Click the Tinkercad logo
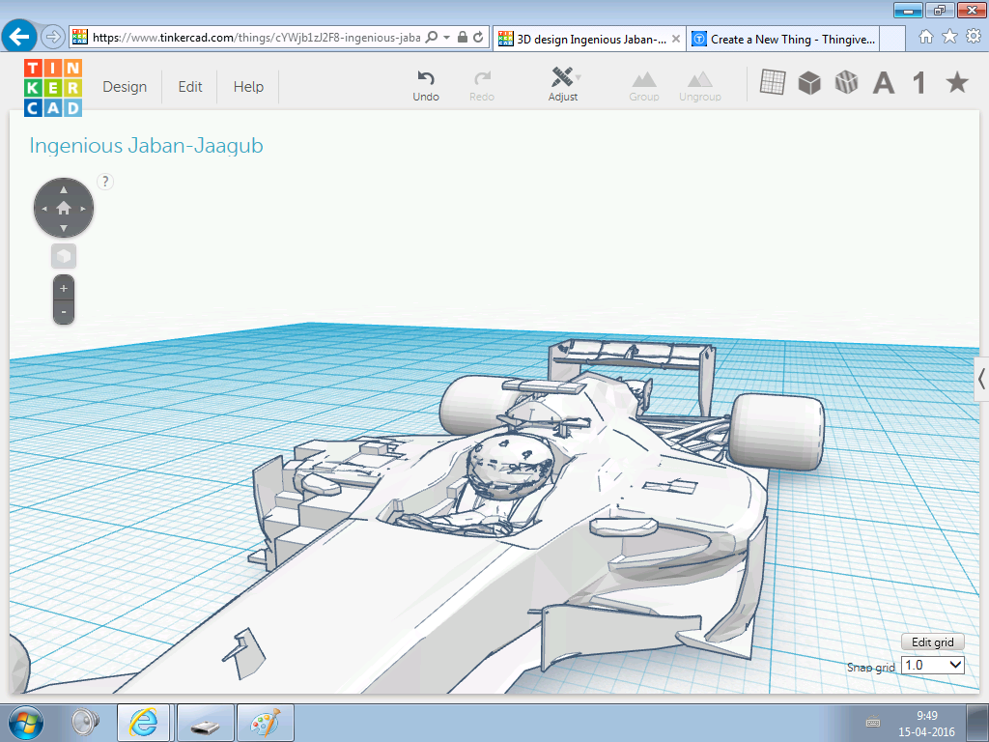Screen dimensions: 989x742 coord(53,88)
